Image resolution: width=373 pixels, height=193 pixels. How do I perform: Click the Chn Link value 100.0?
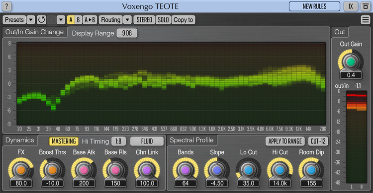tap(147, 183)
